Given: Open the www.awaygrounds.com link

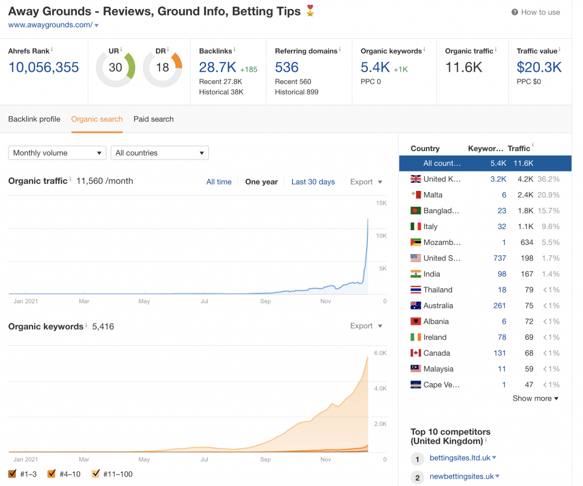Looking at the screenshot, I should click(50, 25).
